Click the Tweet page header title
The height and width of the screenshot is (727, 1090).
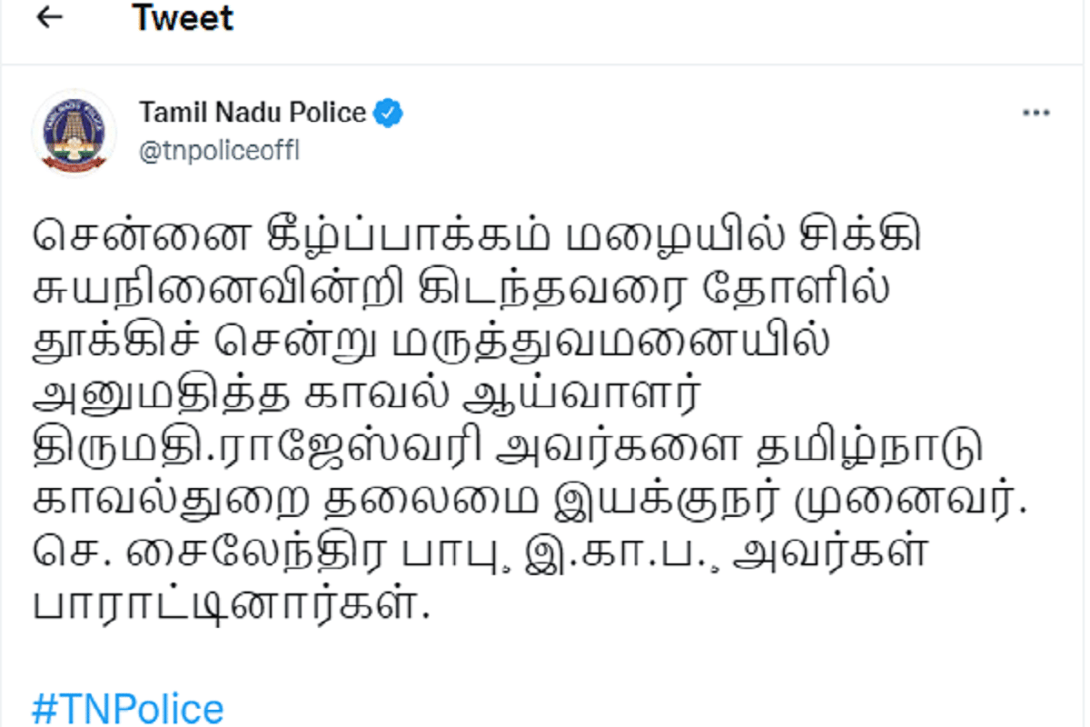(183, 17)
